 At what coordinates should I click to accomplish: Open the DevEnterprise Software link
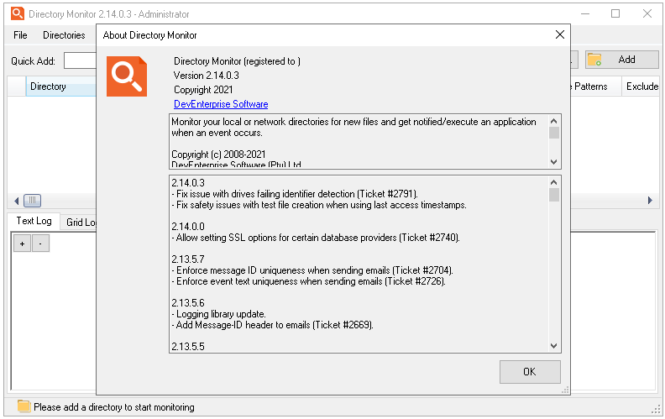pyautogui.click(x=221, y=104)
